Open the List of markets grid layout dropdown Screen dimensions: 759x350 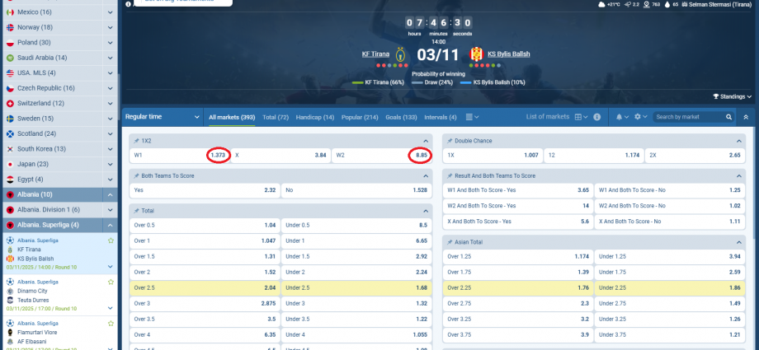582,117
